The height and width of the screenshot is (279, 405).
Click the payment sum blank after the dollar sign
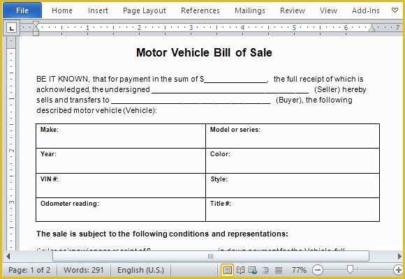click(235, 80)
